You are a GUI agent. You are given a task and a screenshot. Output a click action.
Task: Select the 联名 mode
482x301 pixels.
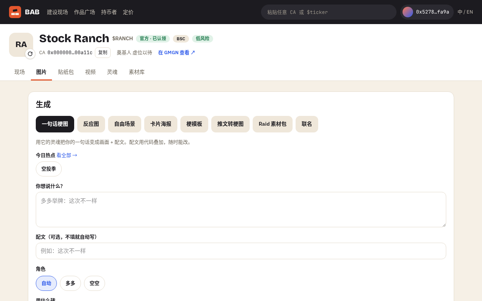pos(307,124)
